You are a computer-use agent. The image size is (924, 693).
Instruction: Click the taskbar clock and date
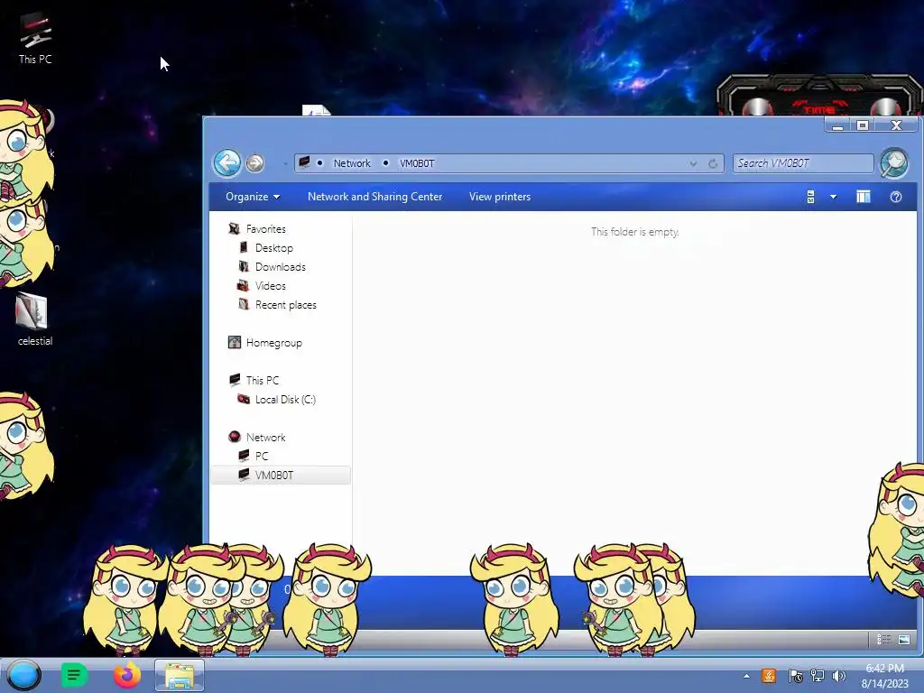(x=884, y=676)
